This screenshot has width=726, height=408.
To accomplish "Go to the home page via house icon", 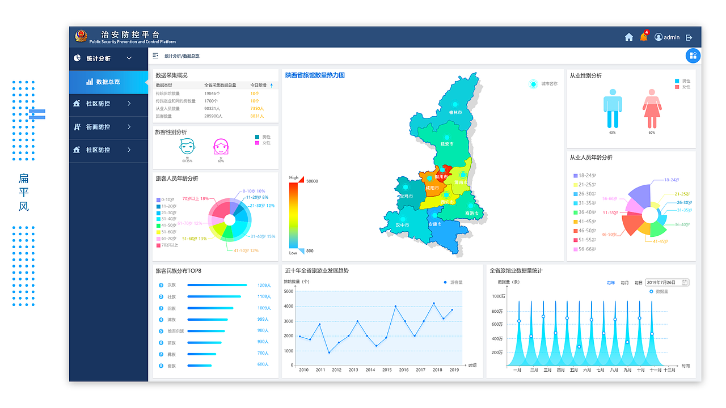I will point(628,37).
